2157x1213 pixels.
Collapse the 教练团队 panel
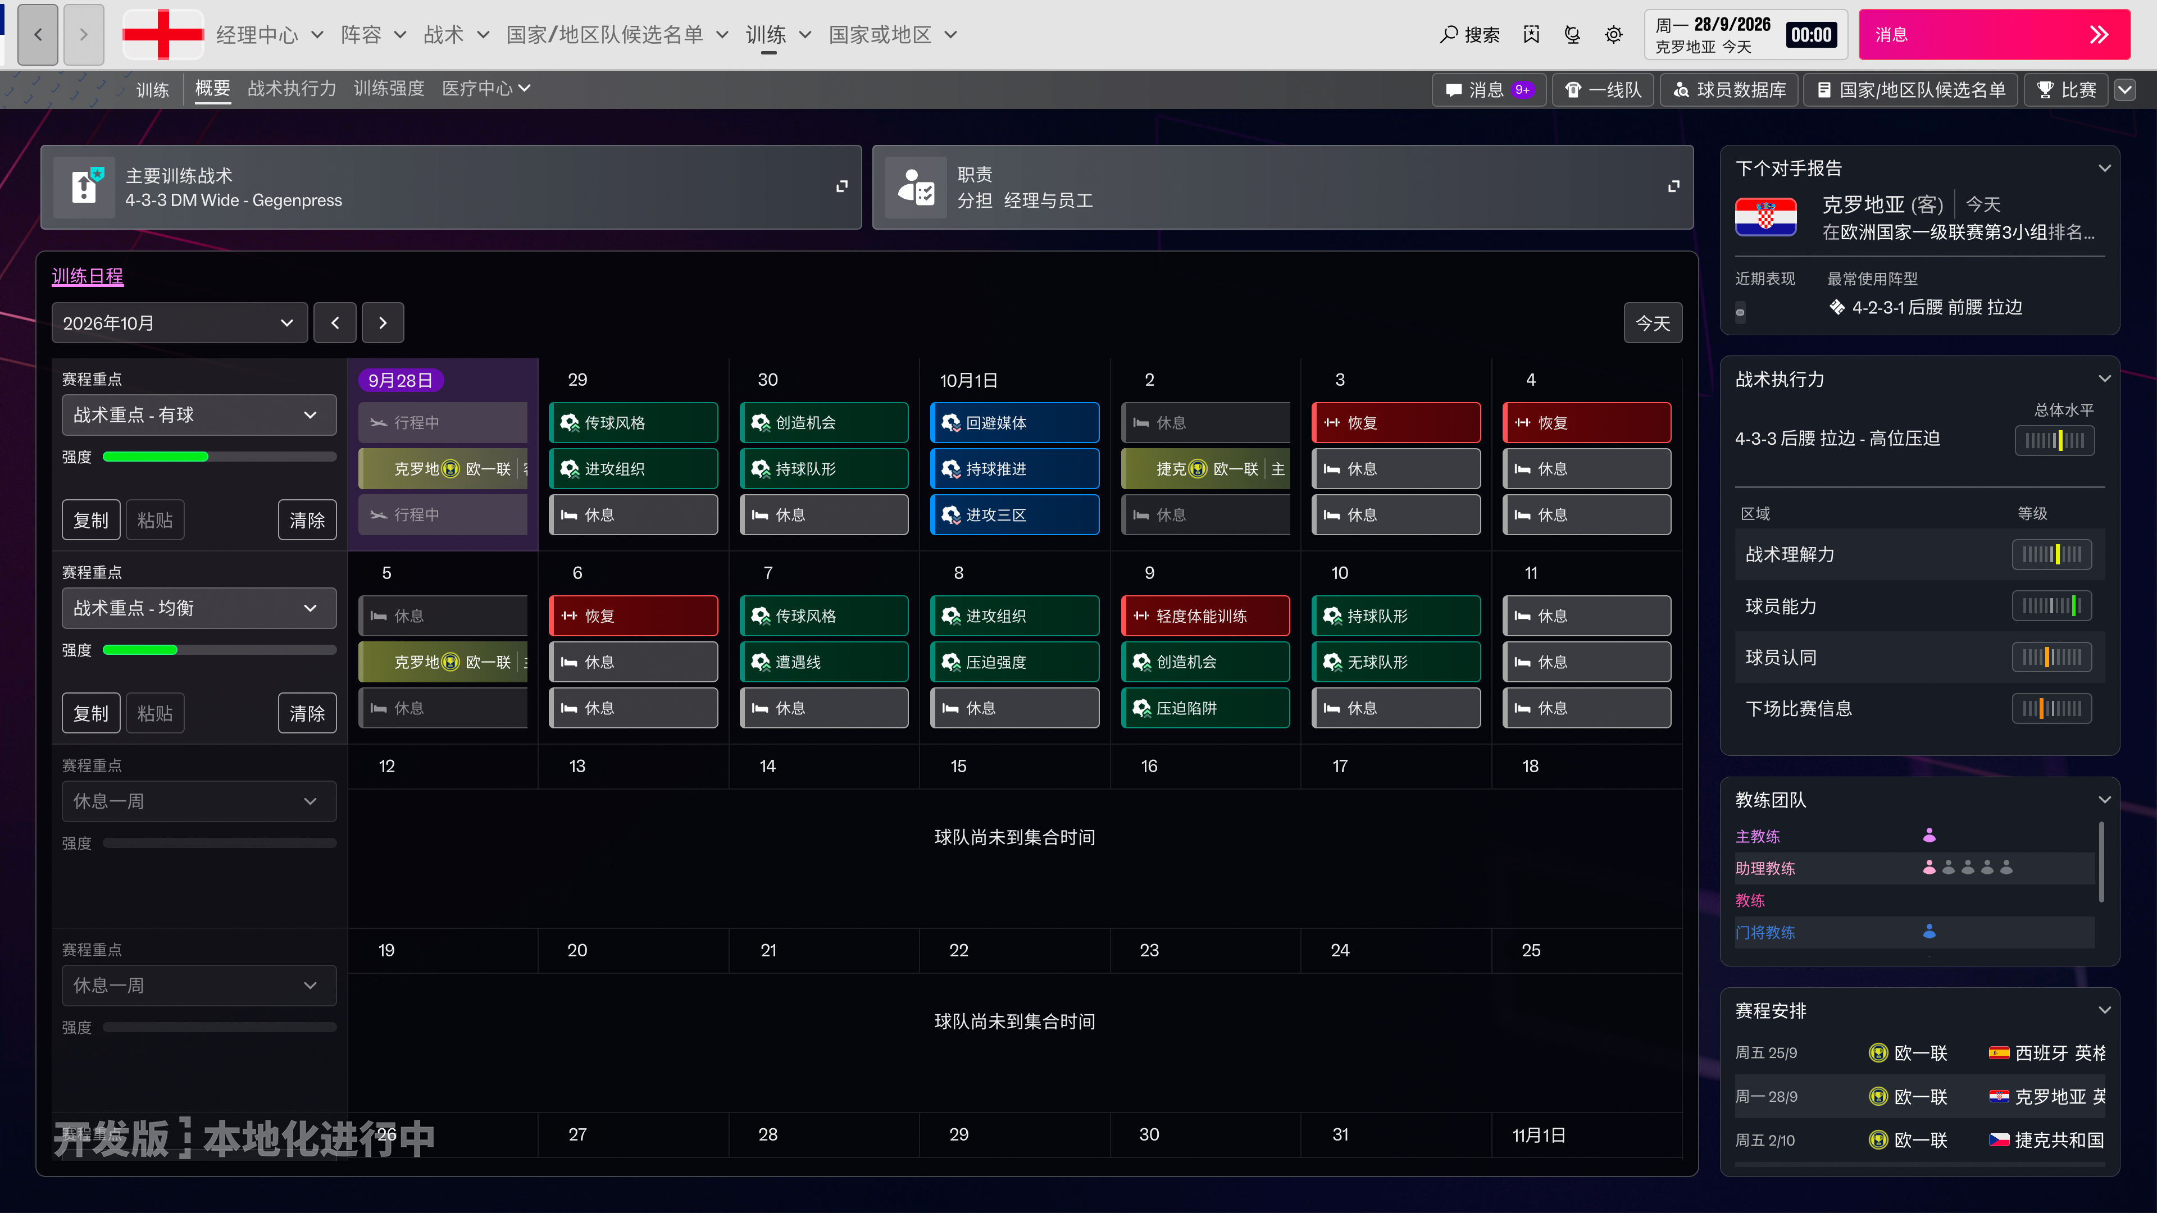(x=2104, y=800)
